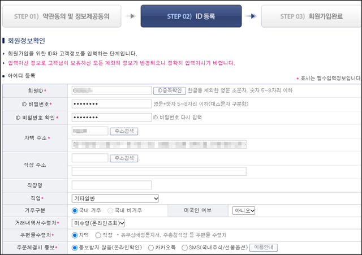Select the STEP 02 ID 등록 tab
The width and height of the screenshot is (362, 255).
tap(191, 16)
